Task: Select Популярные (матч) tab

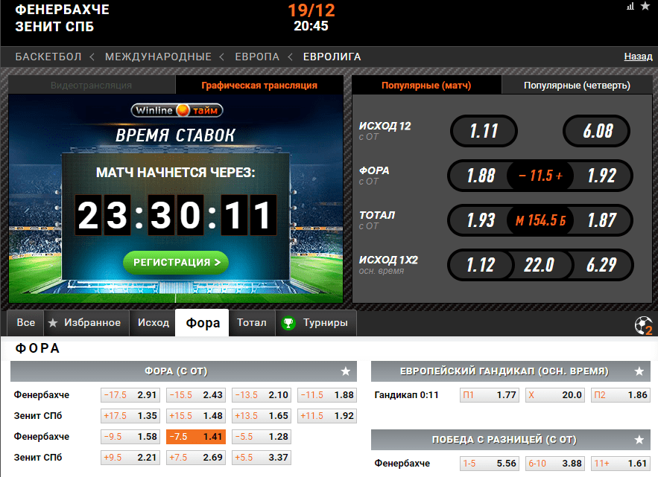Action: [x=426, y=85]
